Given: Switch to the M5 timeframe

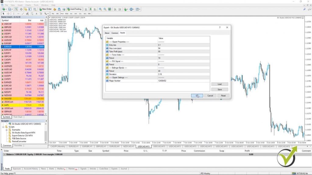Looking at the screenshot, I should (57, 14).
